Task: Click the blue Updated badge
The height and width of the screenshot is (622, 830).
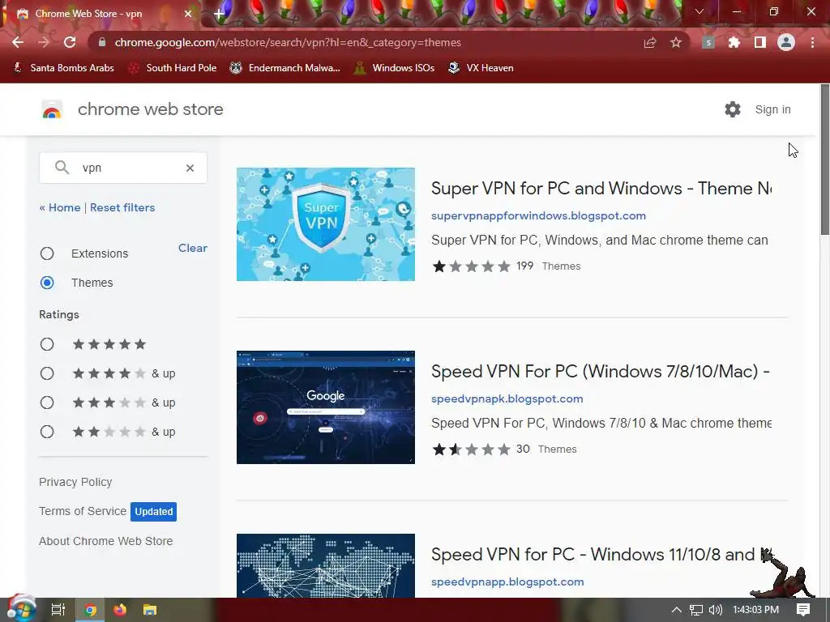Action: [x=153, y=512]
